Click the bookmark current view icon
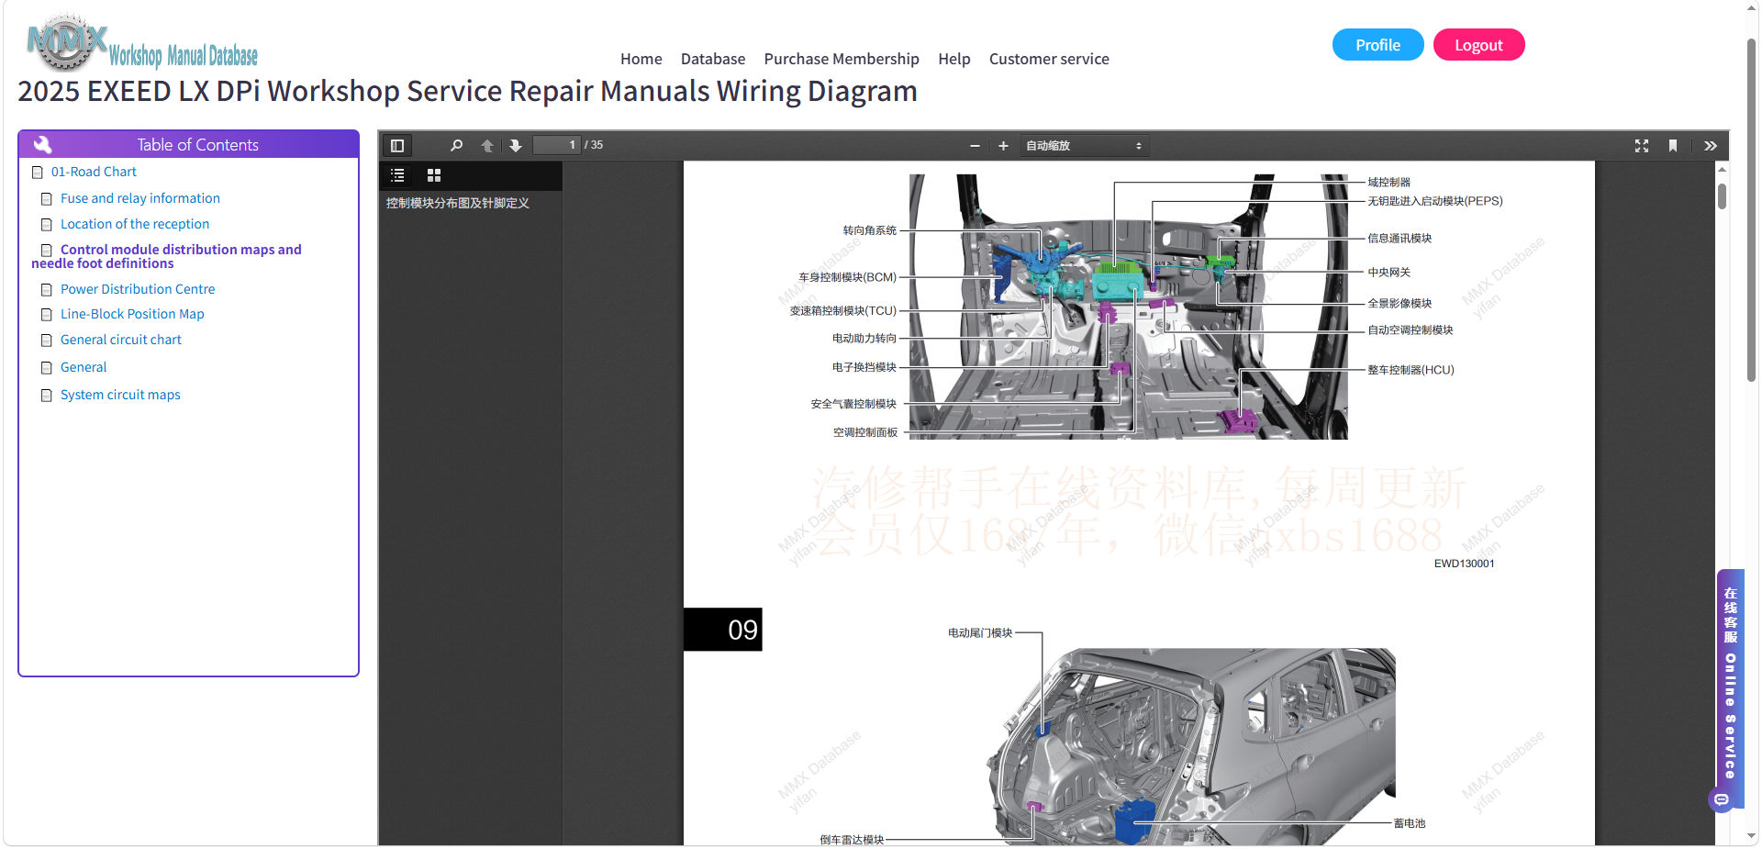Screen dimensions: 1762x849 tap(1673, 145)
